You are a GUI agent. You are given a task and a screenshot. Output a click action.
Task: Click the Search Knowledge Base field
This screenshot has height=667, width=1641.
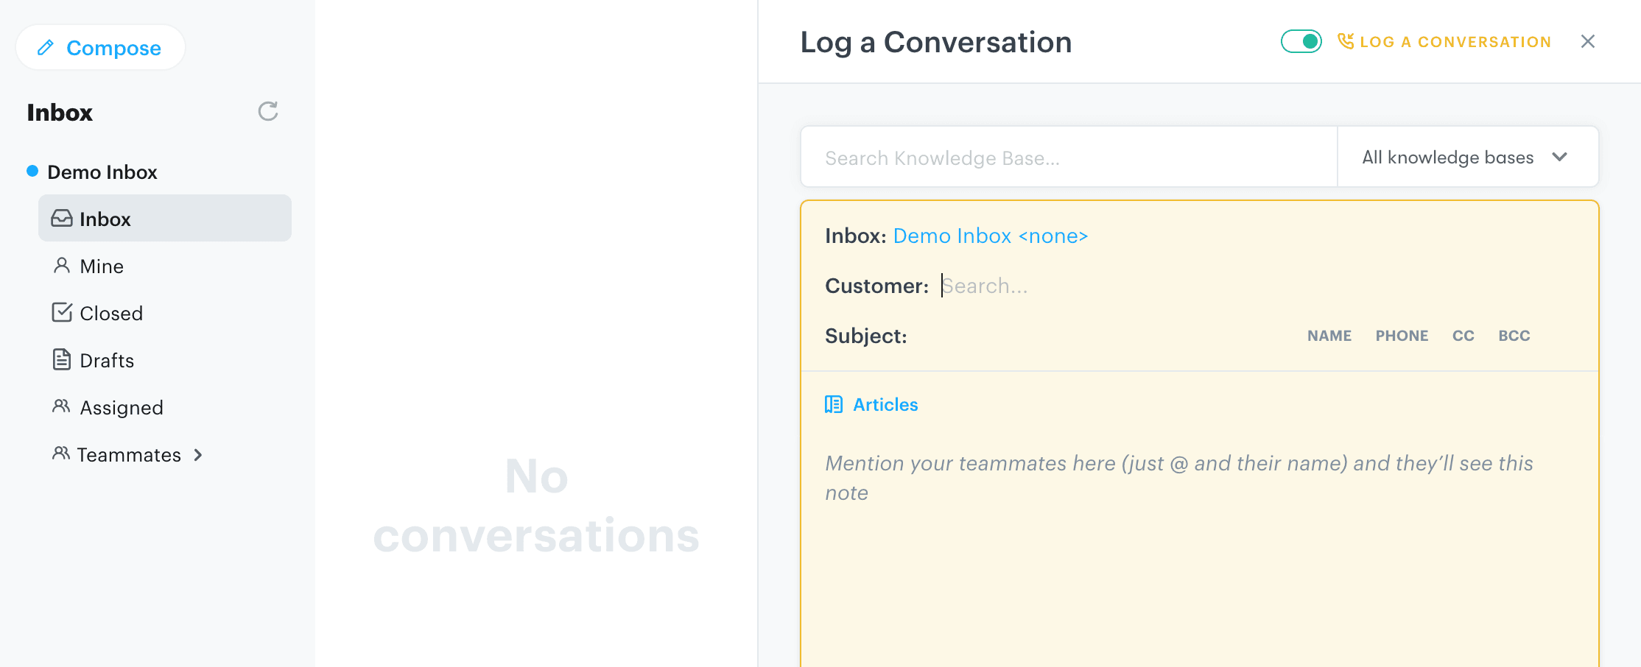[x=1031, y=157]
